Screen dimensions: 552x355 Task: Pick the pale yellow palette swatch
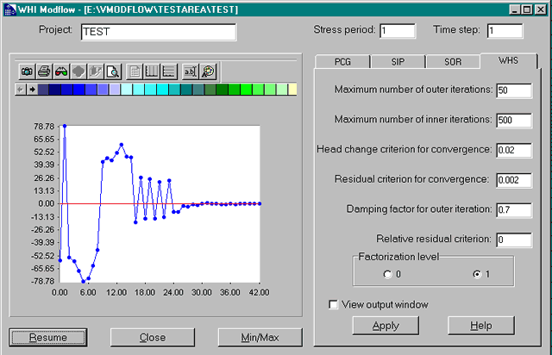tap(292, 90)
